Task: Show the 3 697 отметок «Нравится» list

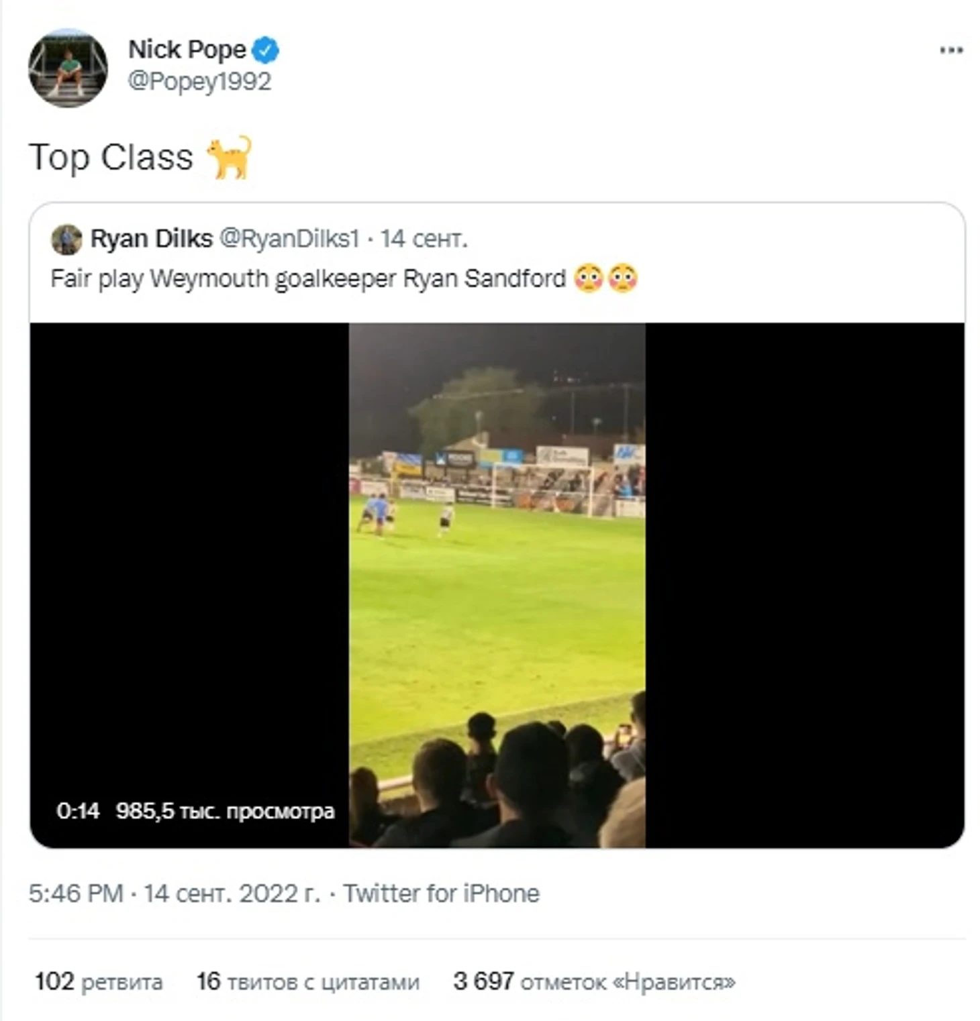Action: pyautogui.click(x=594, y=981)
